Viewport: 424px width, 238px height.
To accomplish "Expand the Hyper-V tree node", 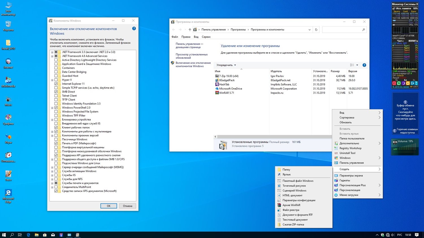I will [x=52, y=80].
